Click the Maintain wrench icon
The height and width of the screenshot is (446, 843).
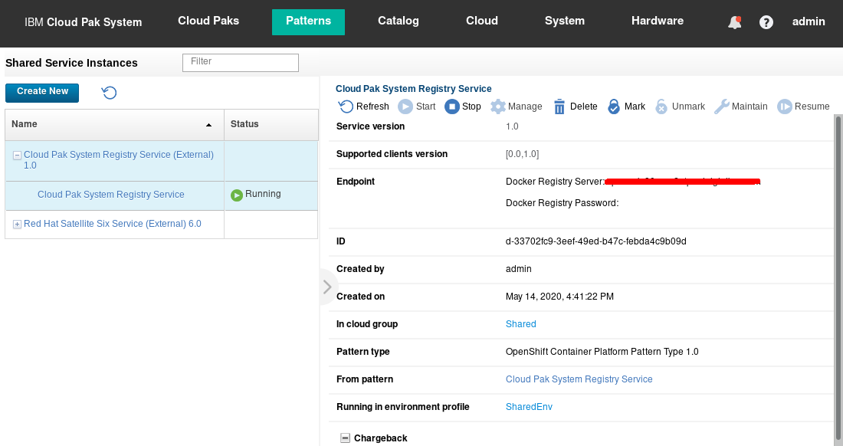(x=721, y=107)
